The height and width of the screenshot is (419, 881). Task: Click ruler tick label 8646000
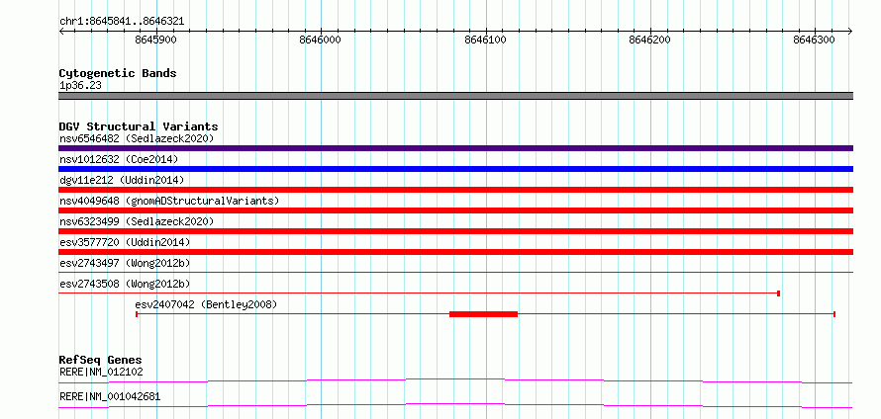[x=321, y=40]
